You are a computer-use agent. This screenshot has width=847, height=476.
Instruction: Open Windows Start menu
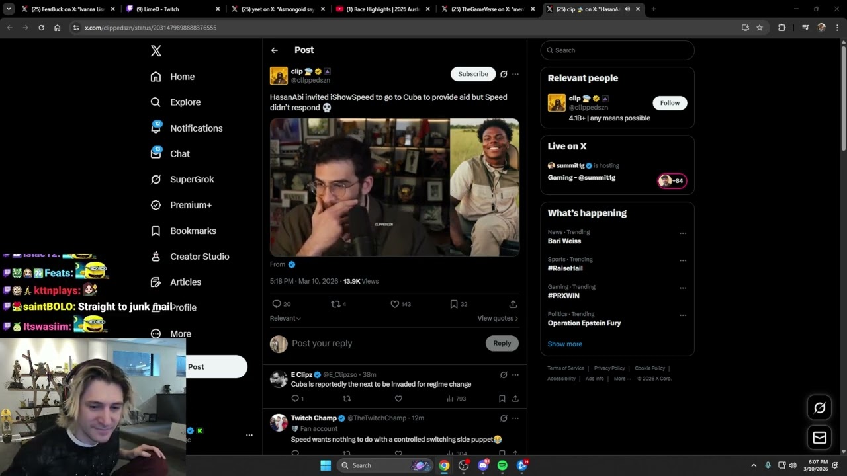click(x=326, y=465)
